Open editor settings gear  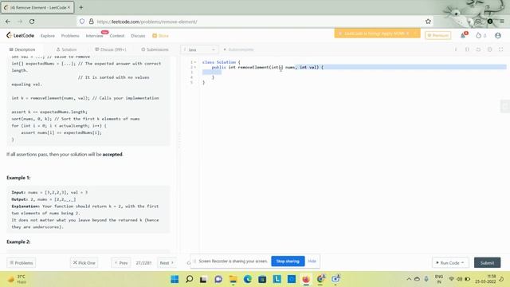coord(489,49)
